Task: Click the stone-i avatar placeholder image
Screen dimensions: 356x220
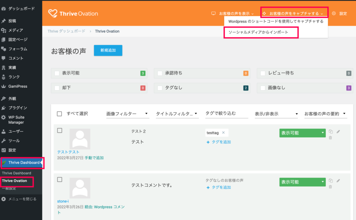Action: point(80,188)
